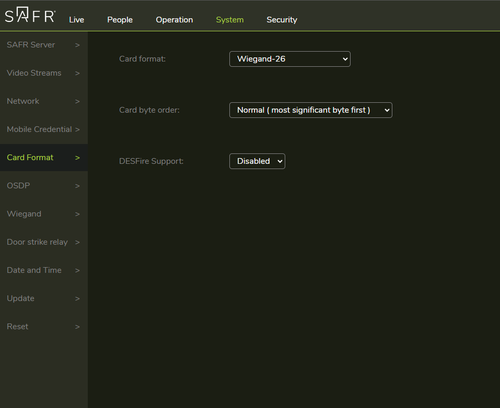Open Door strike relay settings
500x408 pixels.
coord(37,242)
